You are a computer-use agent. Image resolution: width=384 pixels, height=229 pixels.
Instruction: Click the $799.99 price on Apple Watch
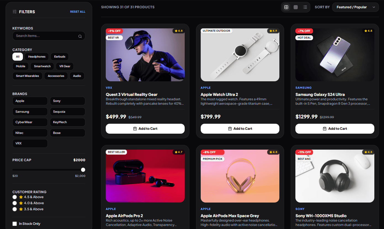pyautogui.click(x=211, y=117)
